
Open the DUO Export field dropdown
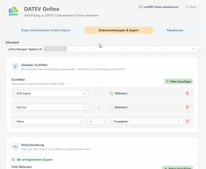[51, 94]
